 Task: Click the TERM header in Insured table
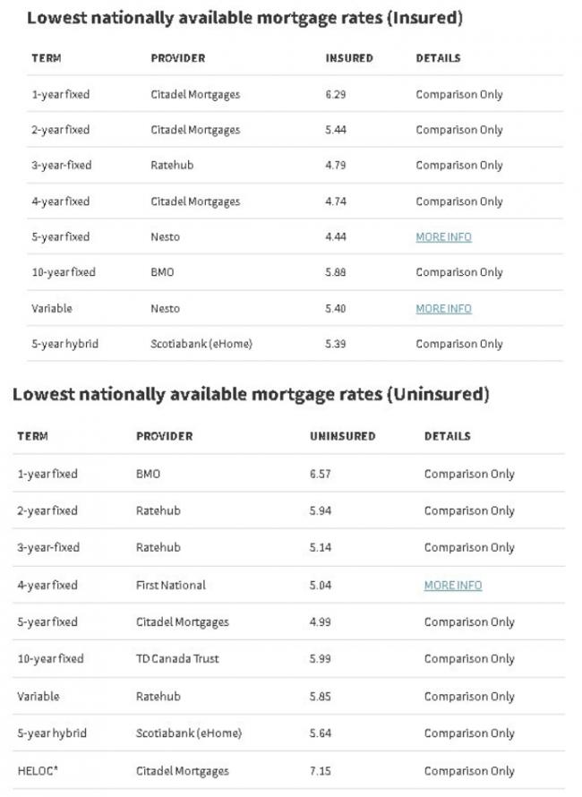click(47, 58)
